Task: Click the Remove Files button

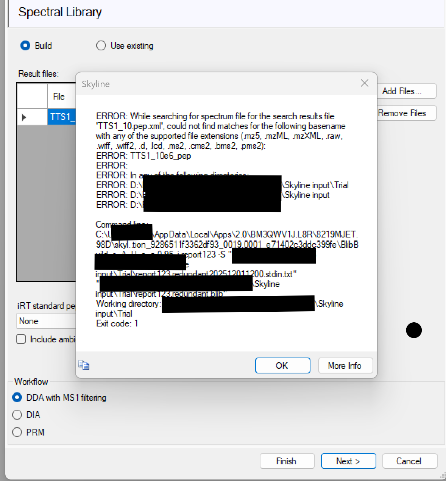Action: (406, 113)
